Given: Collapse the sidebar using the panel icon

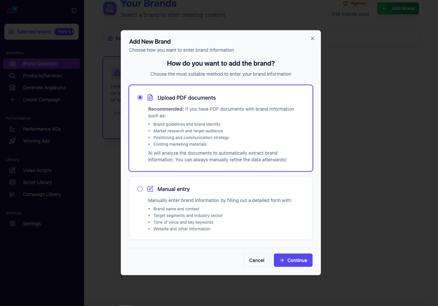Looking at the screenshot, I should pos(74,10).
